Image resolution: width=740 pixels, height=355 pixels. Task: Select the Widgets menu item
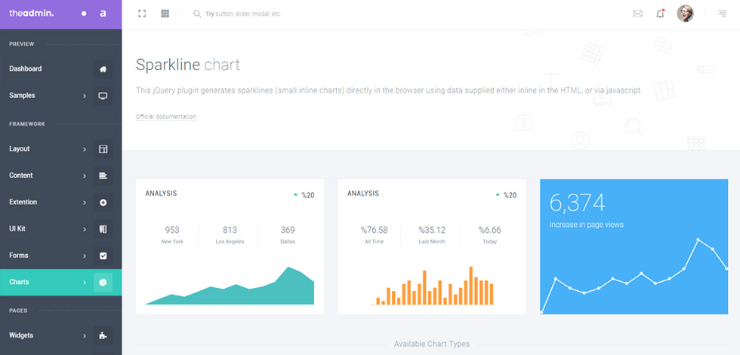click(61, 335)
